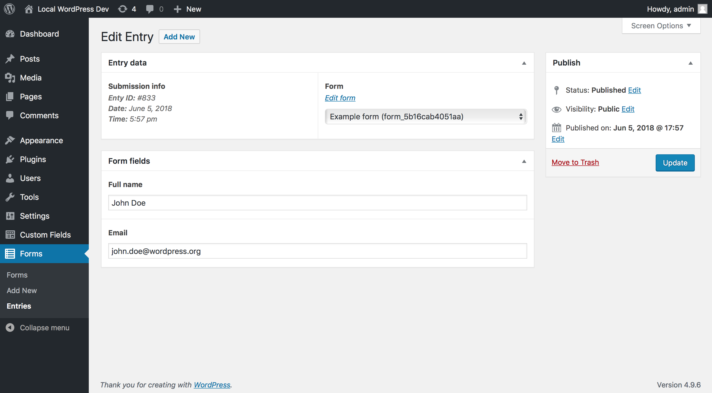Collapse the Form fields panel
Screen dimensions: 712x393
pos(524,161)
